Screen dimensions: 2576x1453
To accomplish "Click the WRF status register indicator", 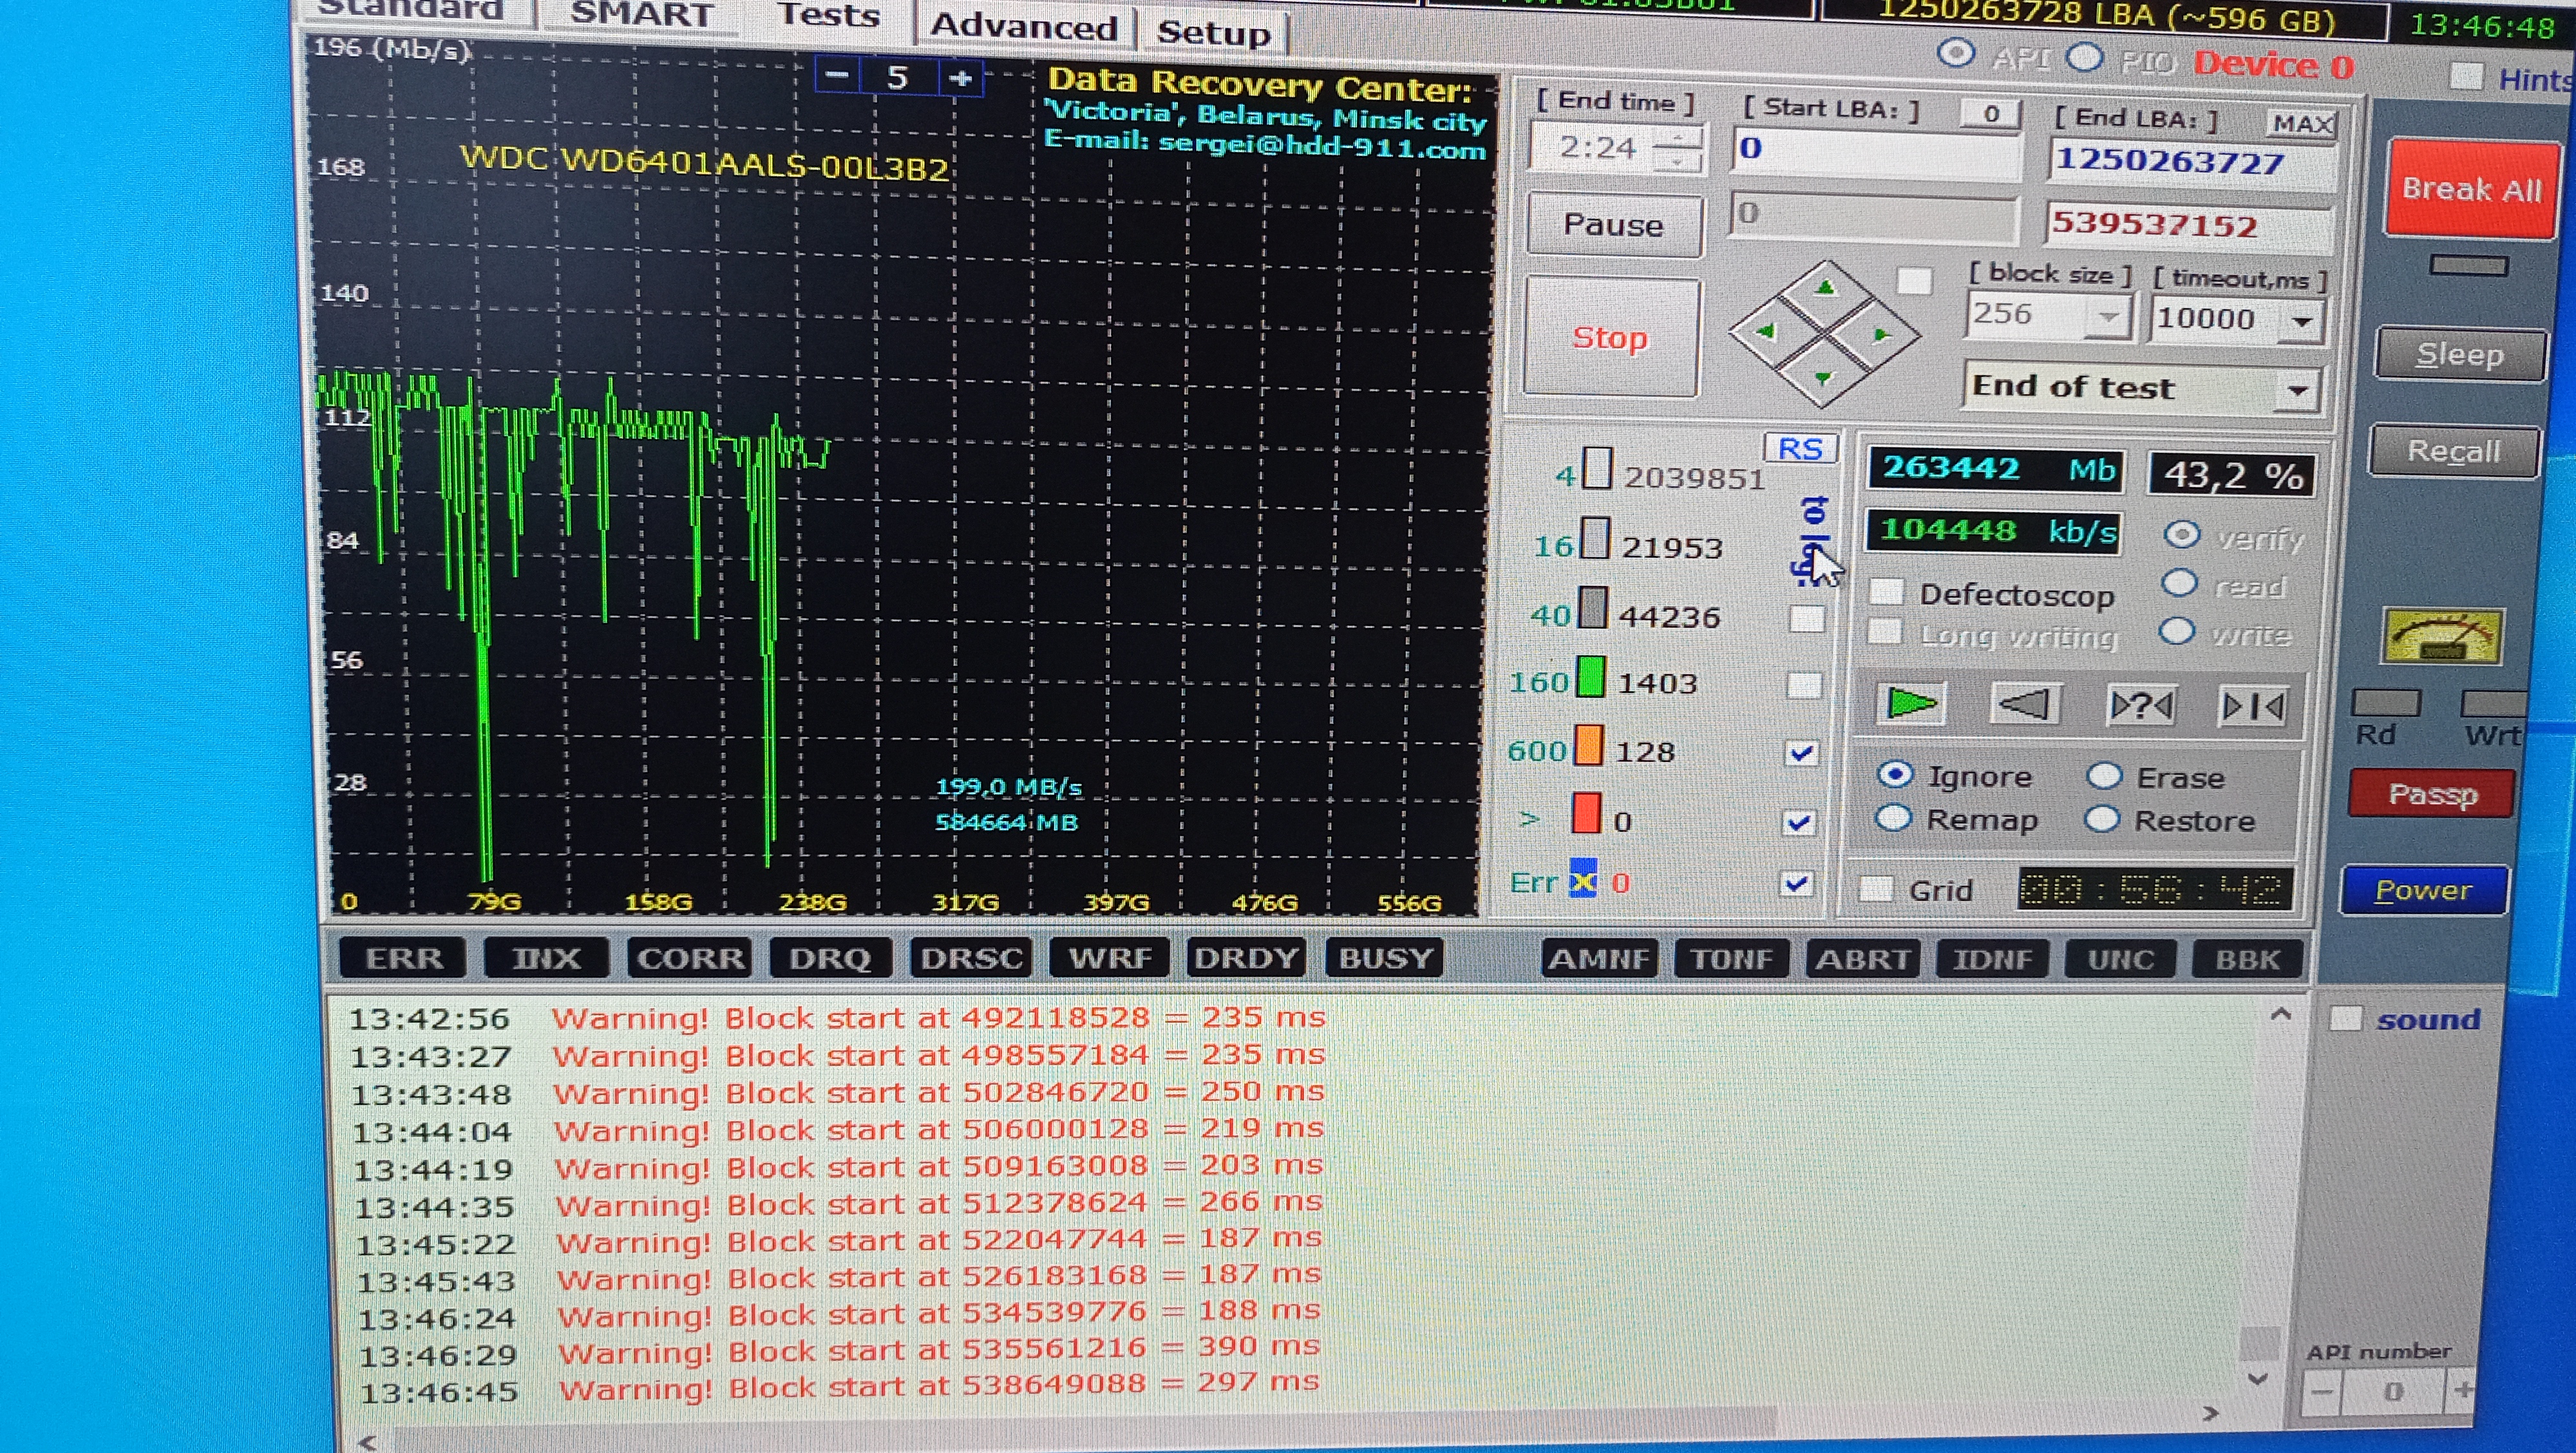I will 1110,958.
